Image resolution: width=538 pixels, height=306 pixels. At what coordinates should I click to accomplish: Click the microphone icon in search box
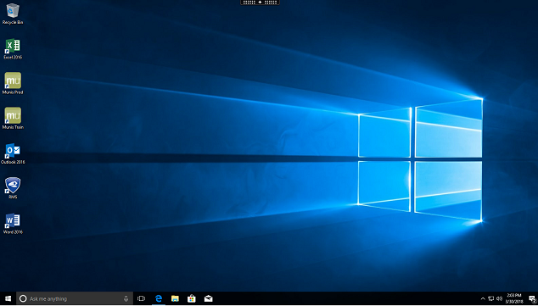(x=126, y=298)
